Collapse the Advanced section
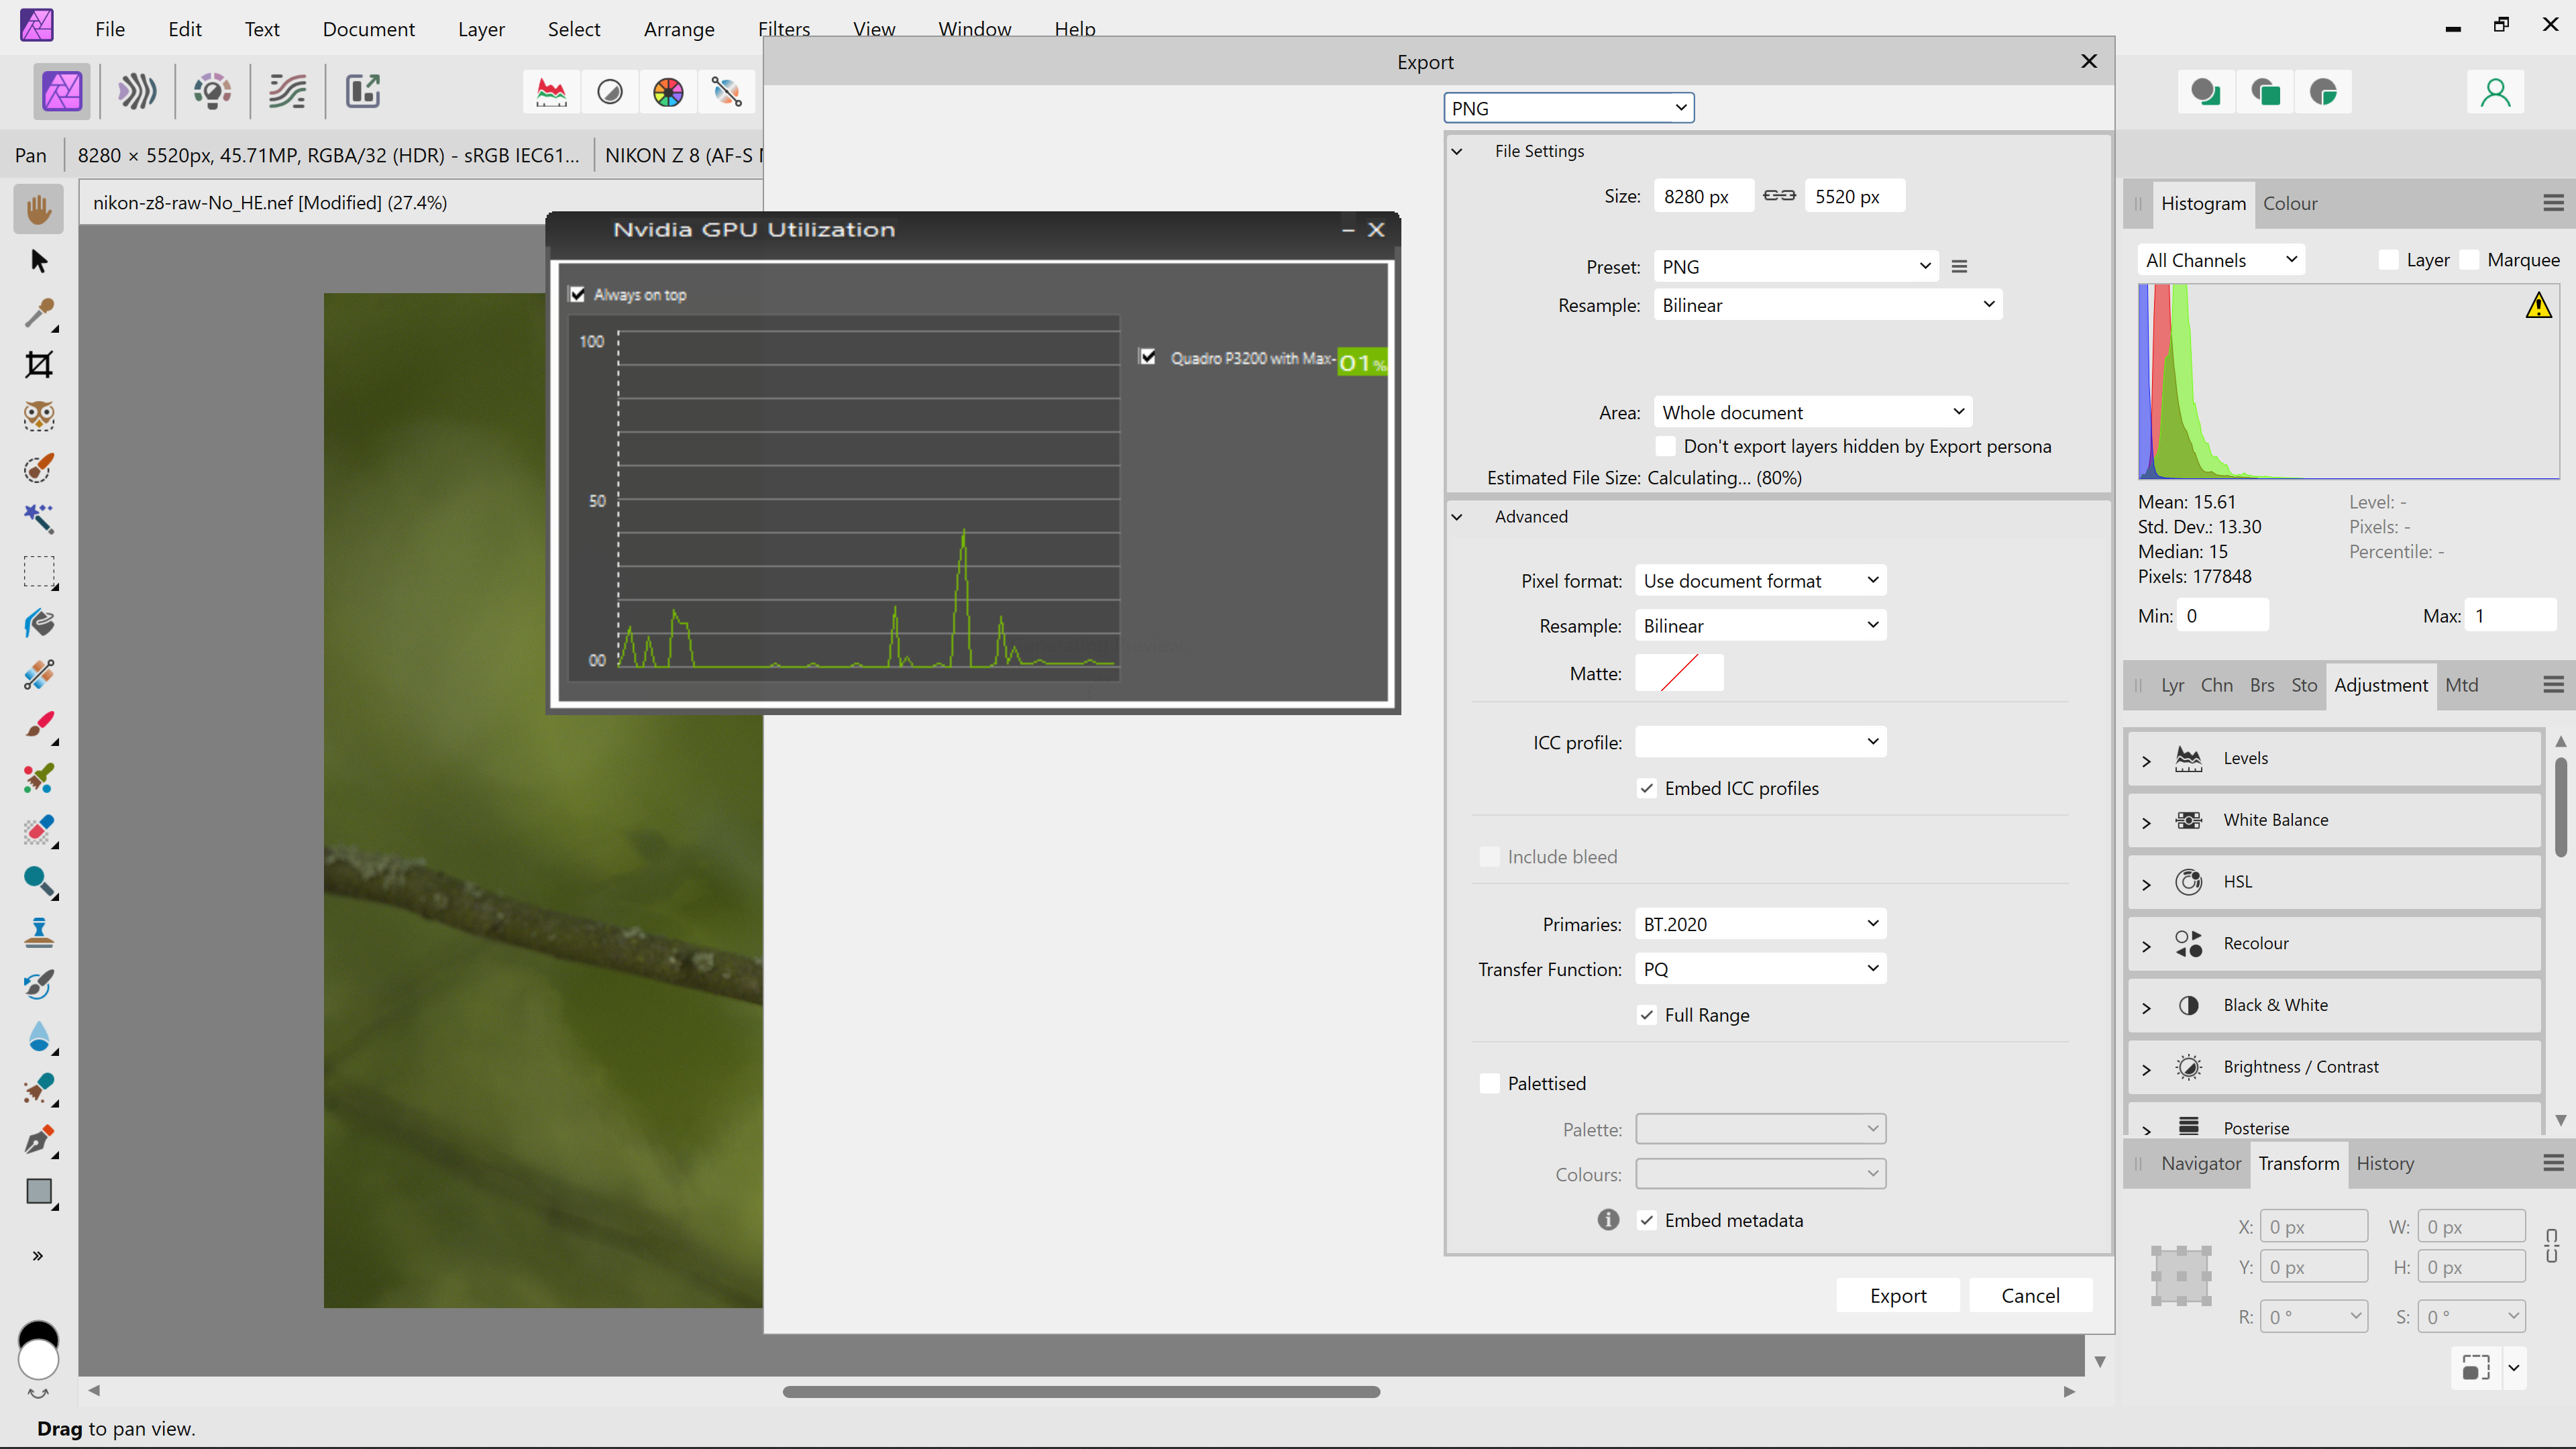2576x1449 pixels. [1457, 517]
